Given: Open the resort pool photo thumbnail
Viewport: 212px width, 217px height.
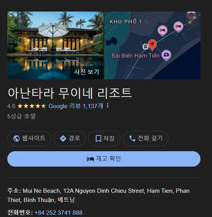Looking at the screenshot, I should coord(55,45).
